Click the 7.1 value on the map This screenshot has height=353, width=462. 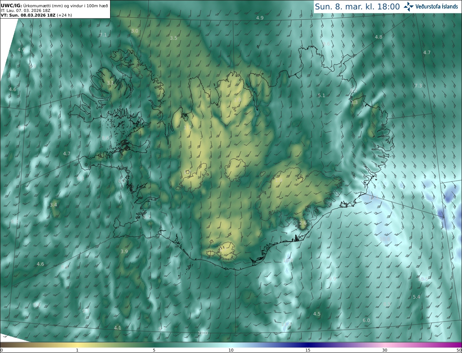point(103,35)
